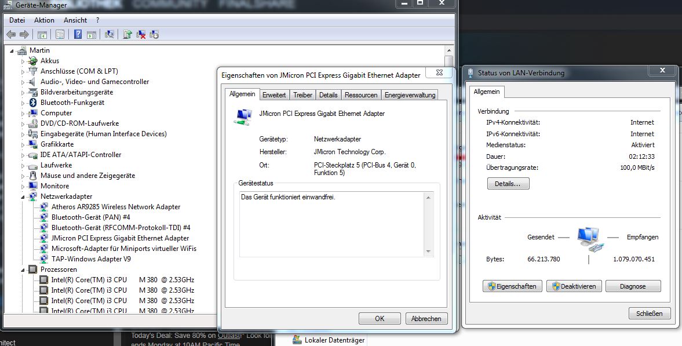Click the Mäuse und andere Zeigegeräte icon
Screen dimensions: 682x346
click(32, 176)
